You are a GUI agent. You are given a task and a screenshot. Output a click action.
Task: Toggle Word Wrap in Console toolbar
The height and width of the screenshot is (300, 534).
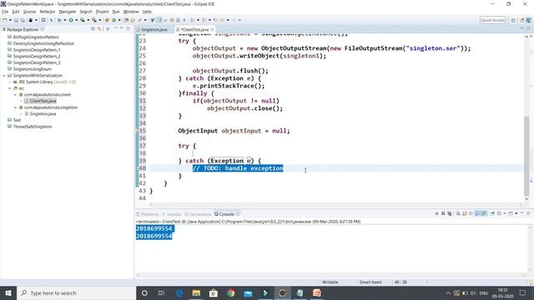pos(471,213)
